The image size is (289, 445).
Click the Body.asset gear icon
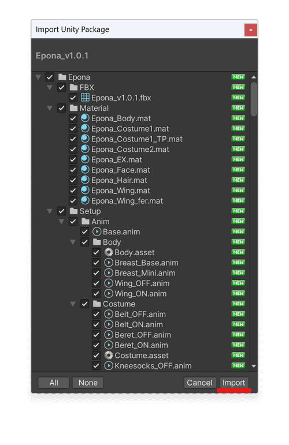pos(109,252)
